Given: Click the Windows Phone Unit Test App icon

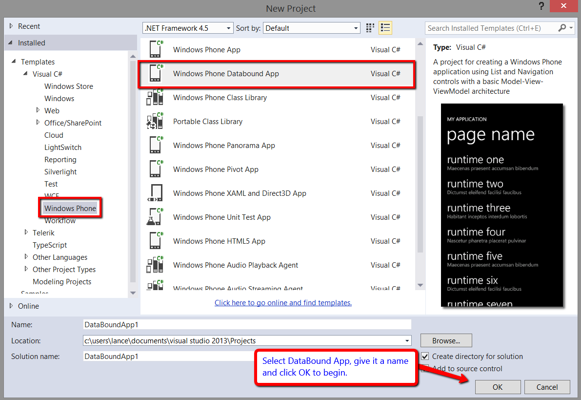Looking at the screenshot, I should pyautogui.click(x=155, y=217).
